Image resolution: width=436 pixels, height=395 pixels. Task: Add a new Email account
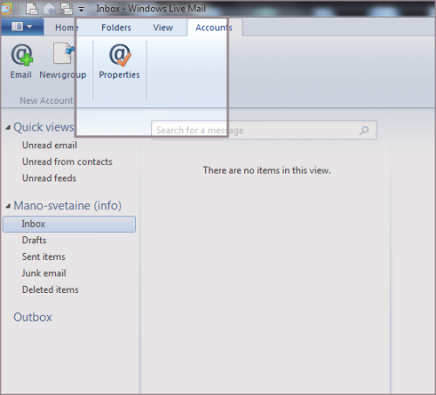pyautogui.click(x=21, y=61)
